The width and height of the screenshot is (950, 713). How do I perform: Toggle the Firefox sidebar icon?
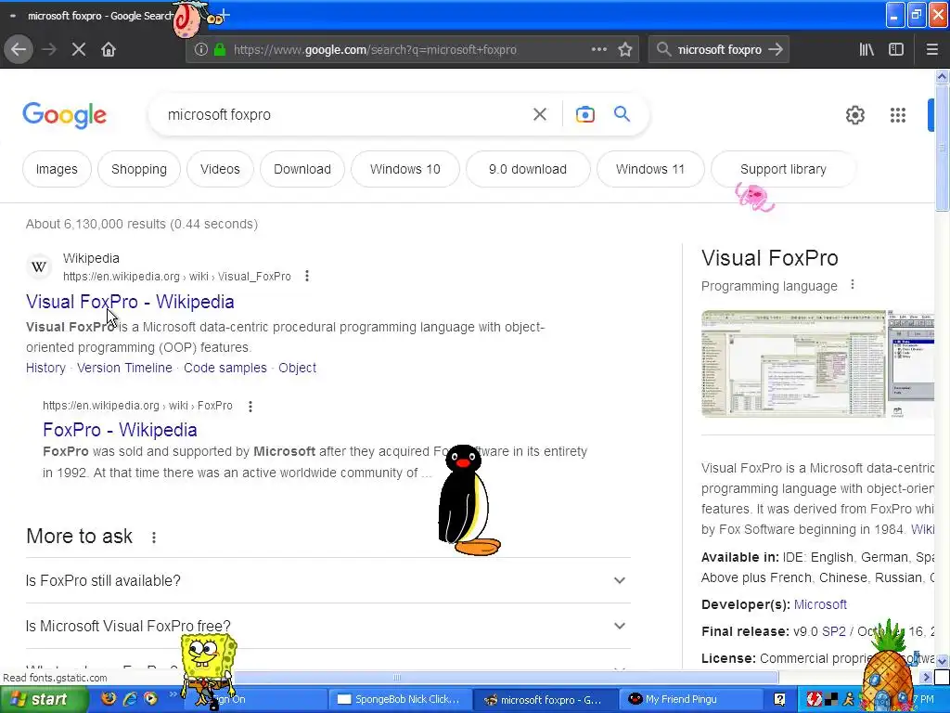(896, 49)
